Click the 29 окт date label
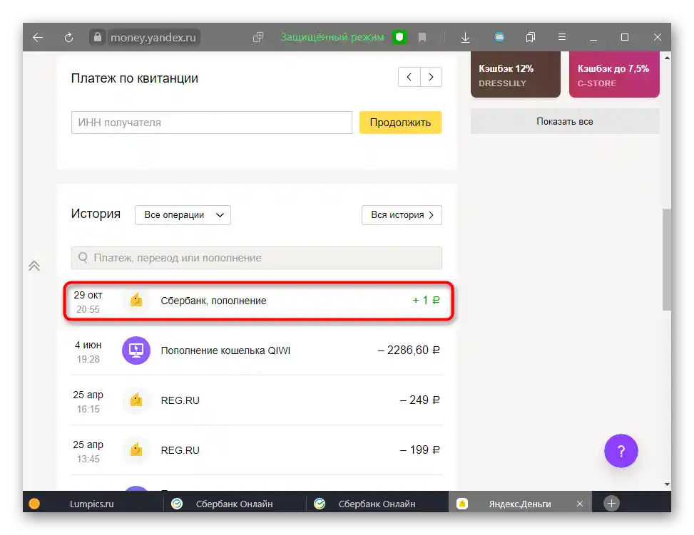 (88, 295)
